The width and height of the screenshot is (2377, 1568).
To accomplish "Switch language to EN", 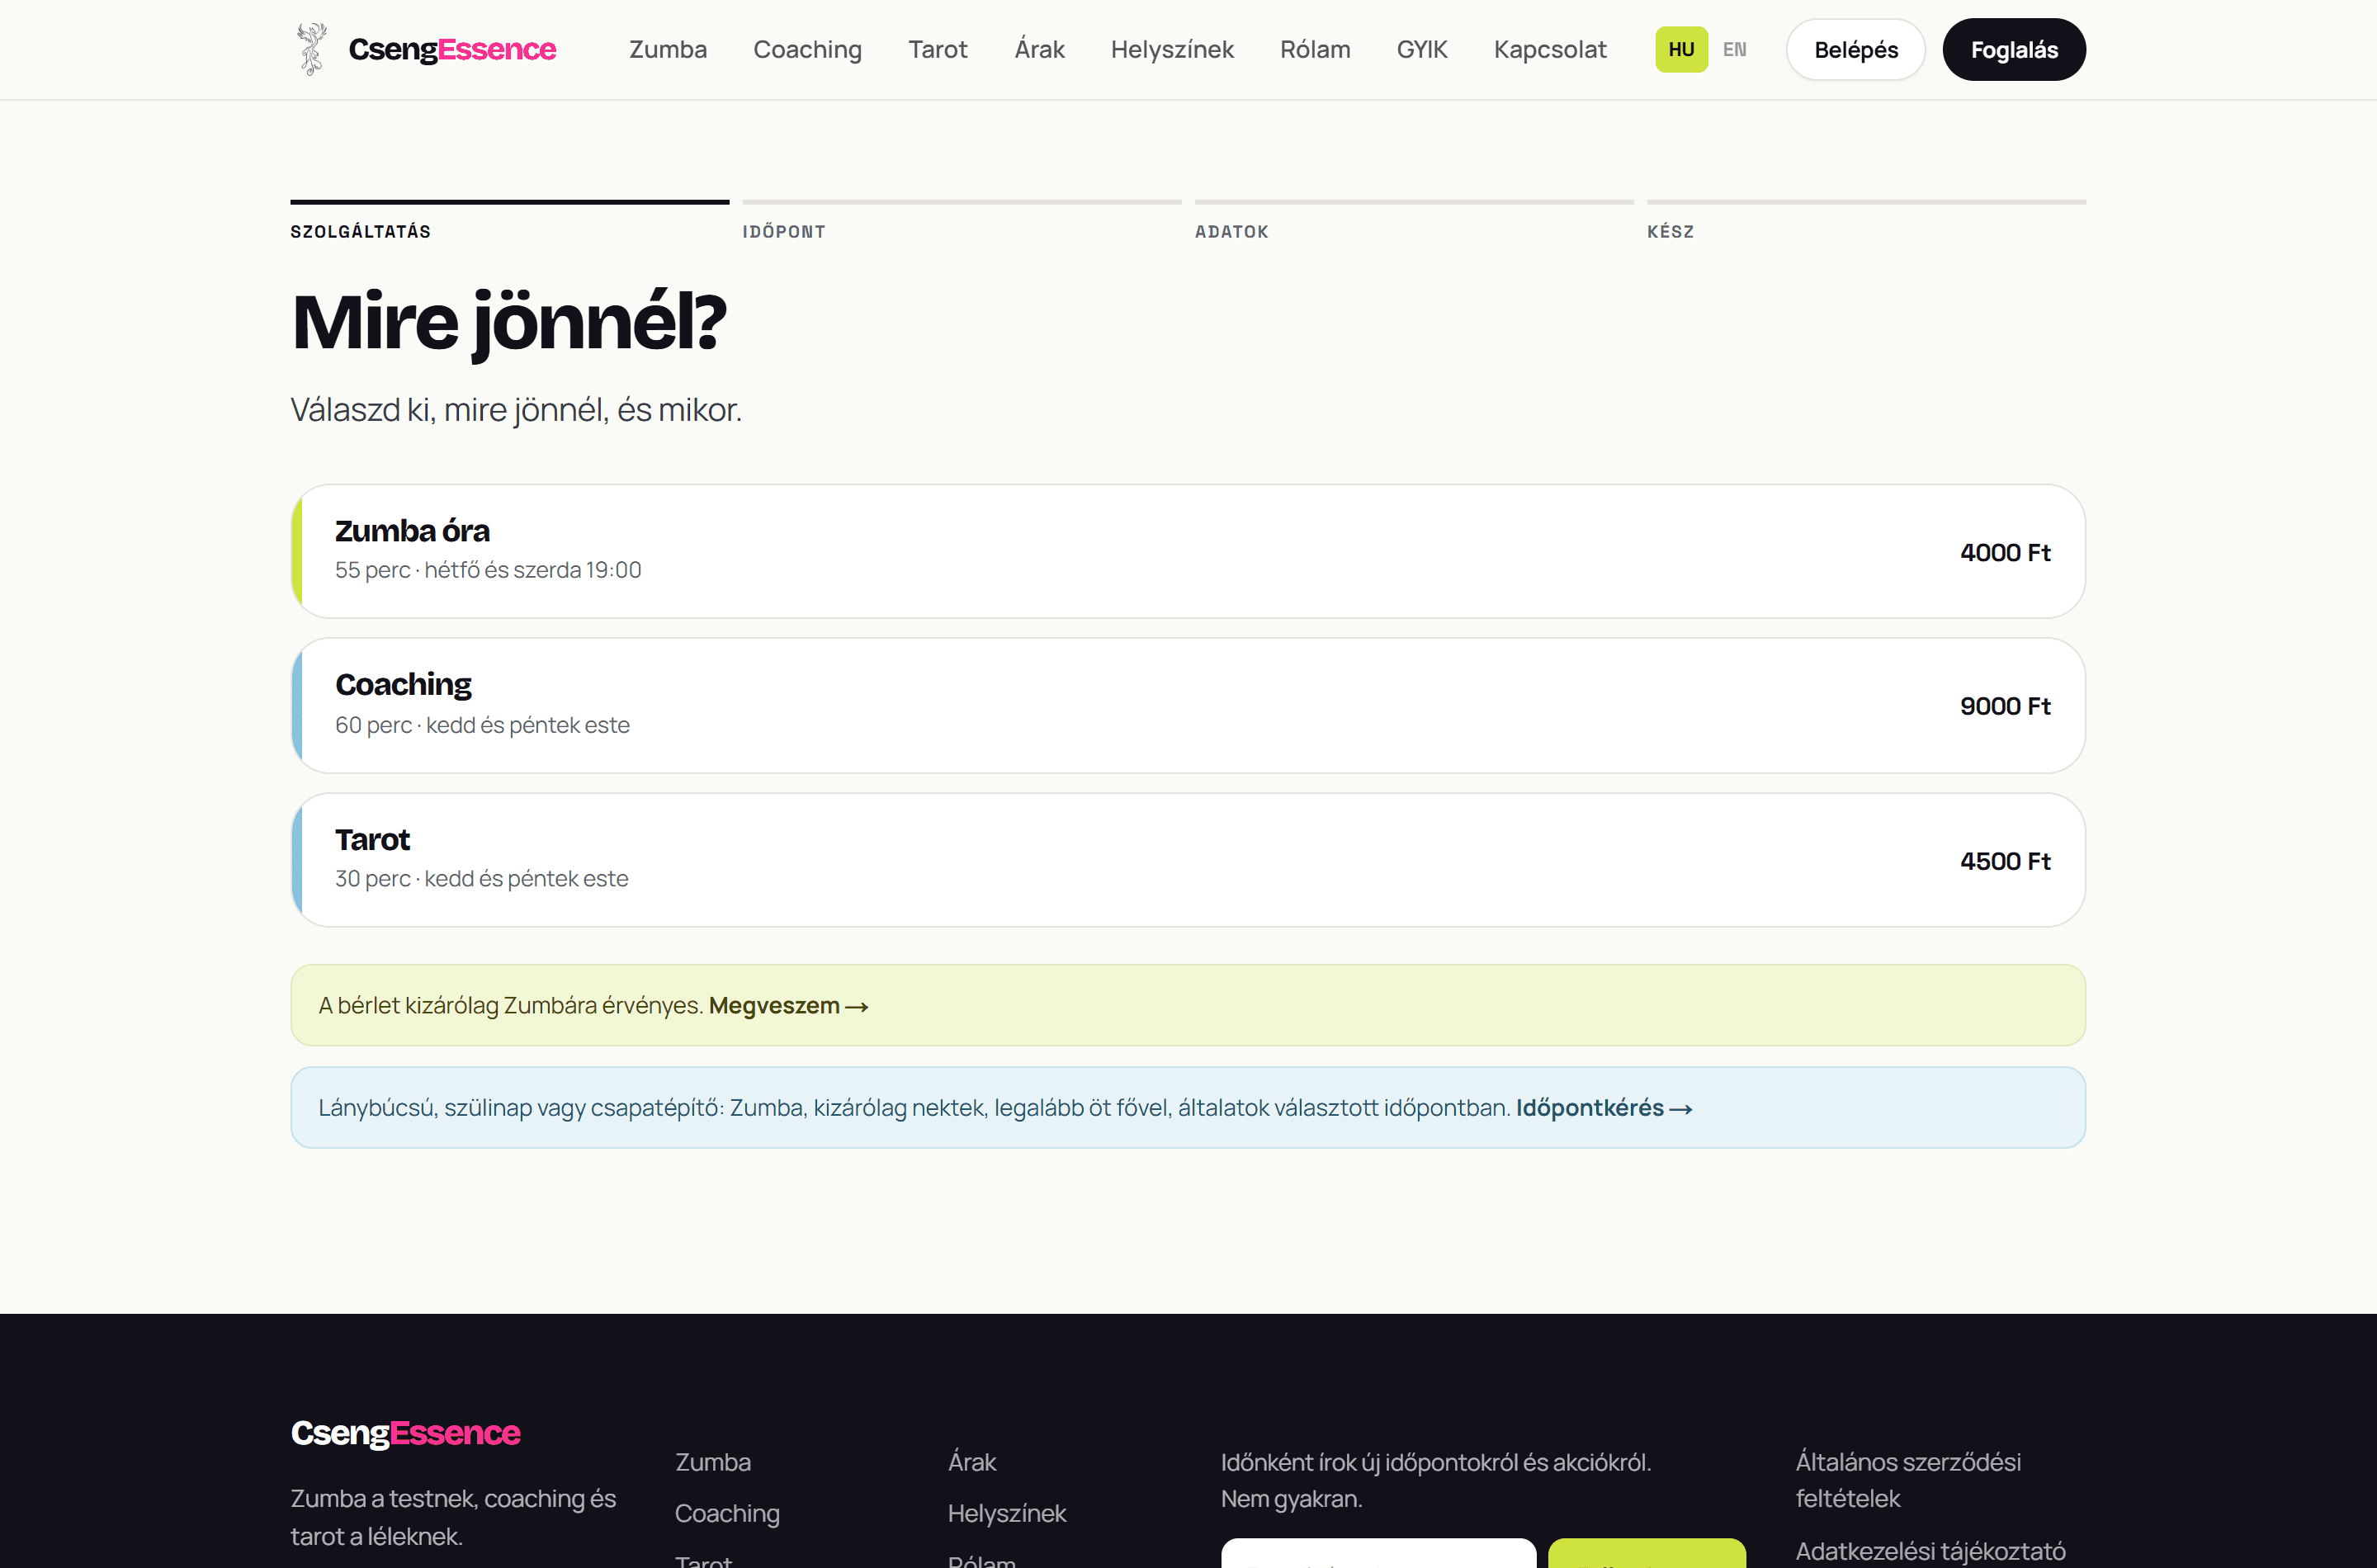I will [x=1734, y=49].
